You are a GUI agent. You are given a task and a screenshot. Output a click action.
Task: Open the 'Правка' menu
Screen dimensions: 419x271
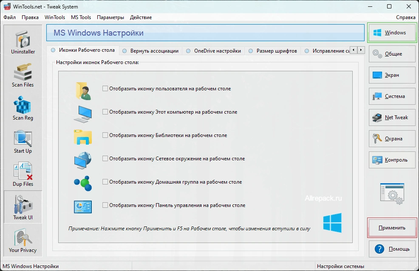coord(30,17)
